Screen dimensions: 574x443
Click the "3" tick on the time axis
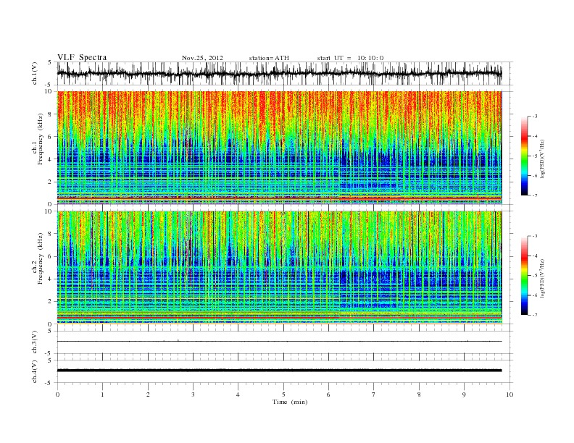[x=193, y=395]
